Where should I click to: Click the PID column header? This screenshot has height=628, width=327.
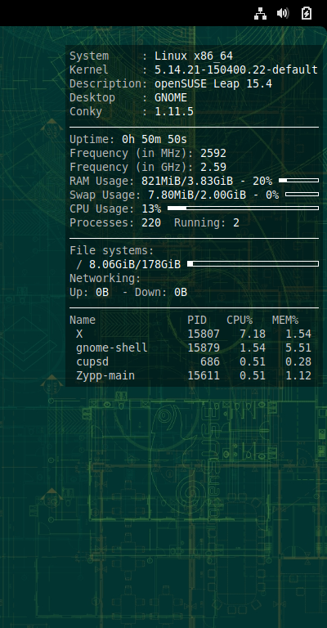point(197,320)
